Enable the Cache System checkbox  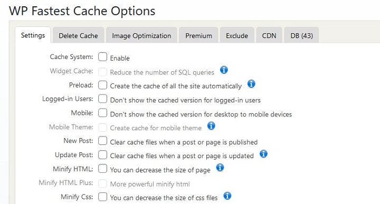tap(102, 57)
